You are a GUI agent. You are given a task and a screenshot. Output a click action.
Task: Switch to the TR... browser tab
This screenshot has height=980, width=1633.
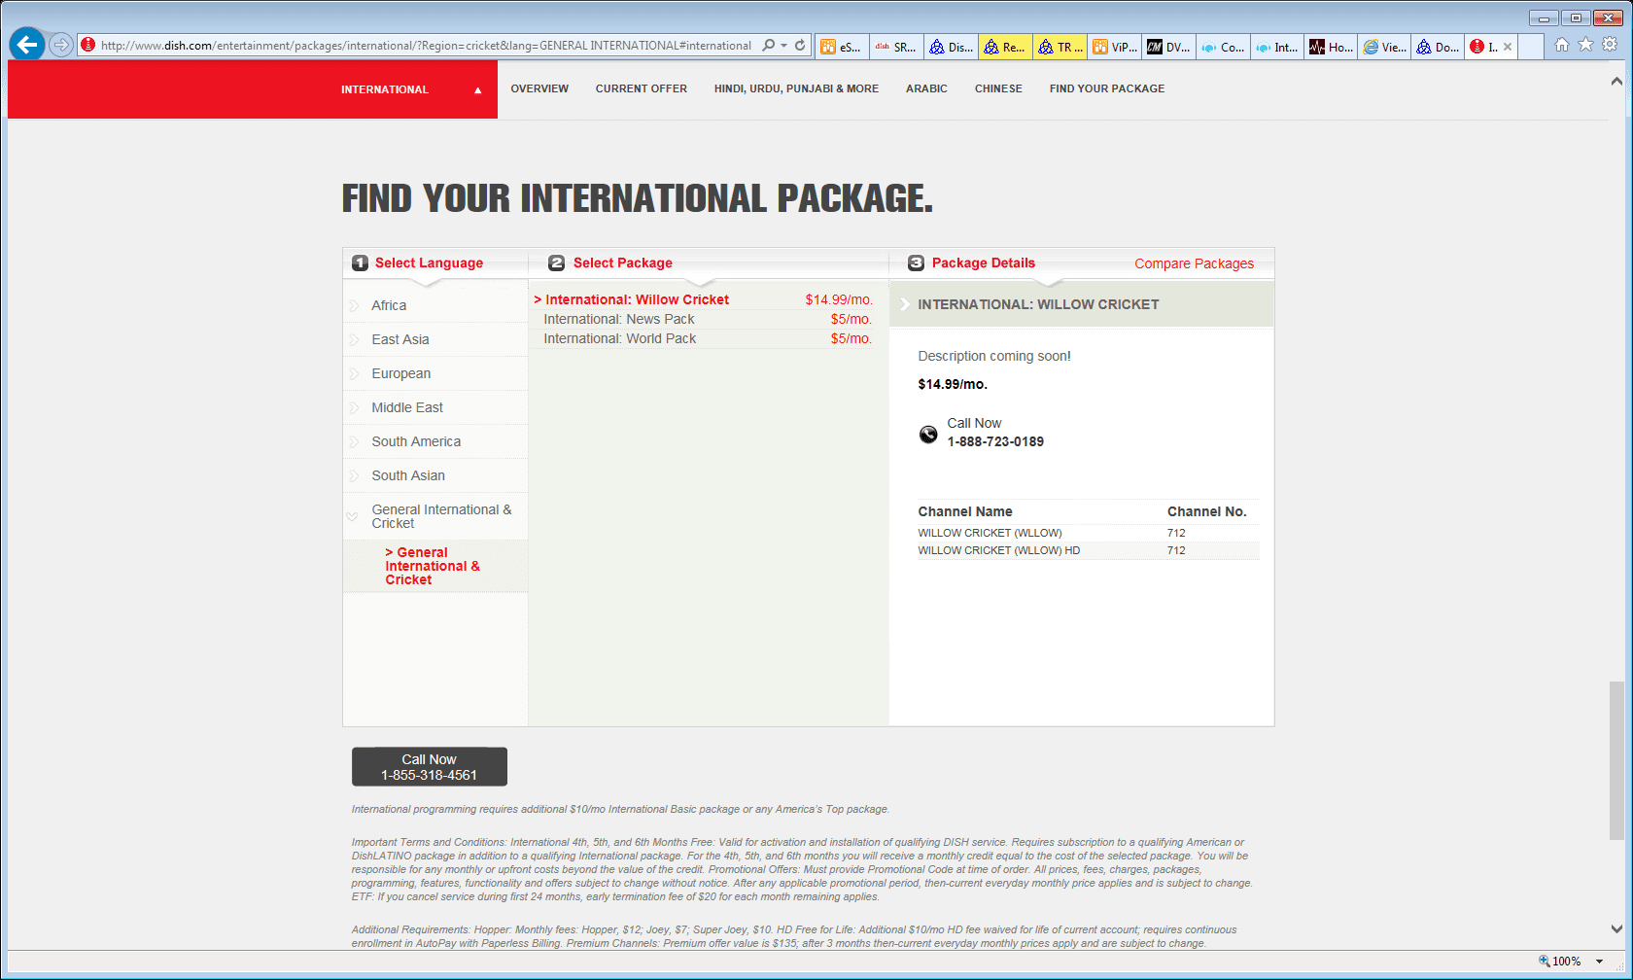pyautogui.click(x=1060, y=47)
